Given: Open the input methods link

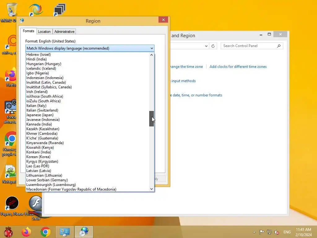Looking at the screenshot, I should (183, 81).
